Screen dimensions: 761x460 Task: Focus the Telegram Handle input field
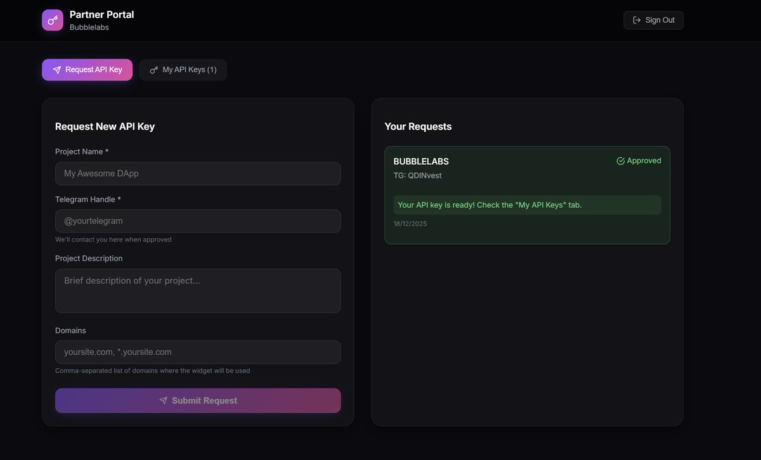(198, 221)
